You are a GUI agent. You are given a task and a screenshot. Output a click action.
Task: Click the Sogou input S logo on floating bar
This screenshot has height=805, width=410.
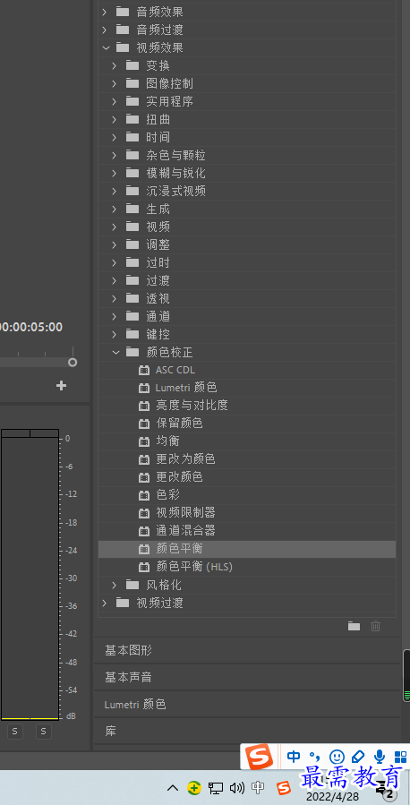pos(260,757)
